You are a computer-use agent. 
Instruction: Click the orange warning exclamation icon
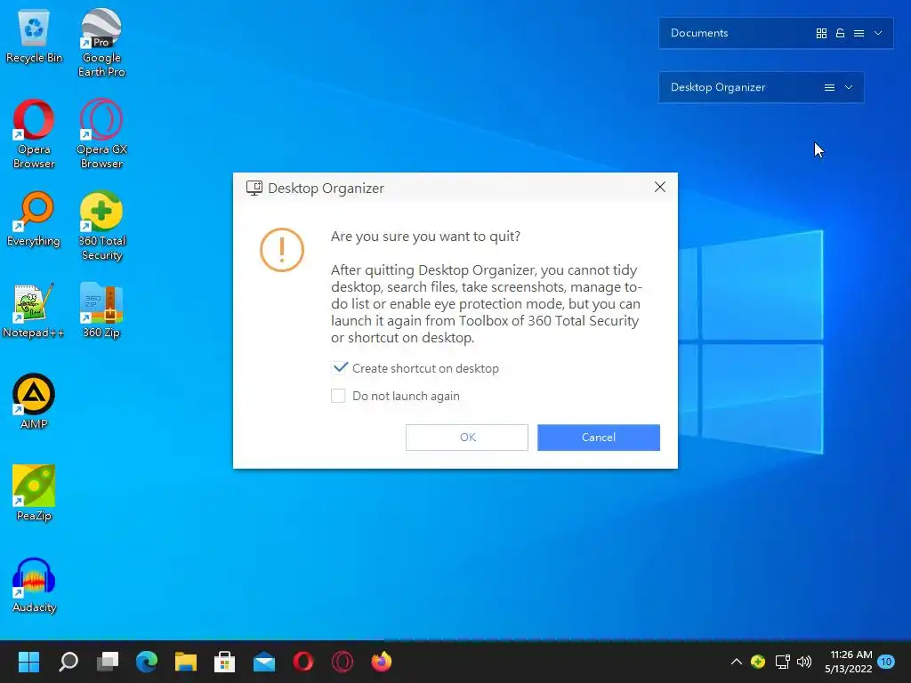[282, 250]
